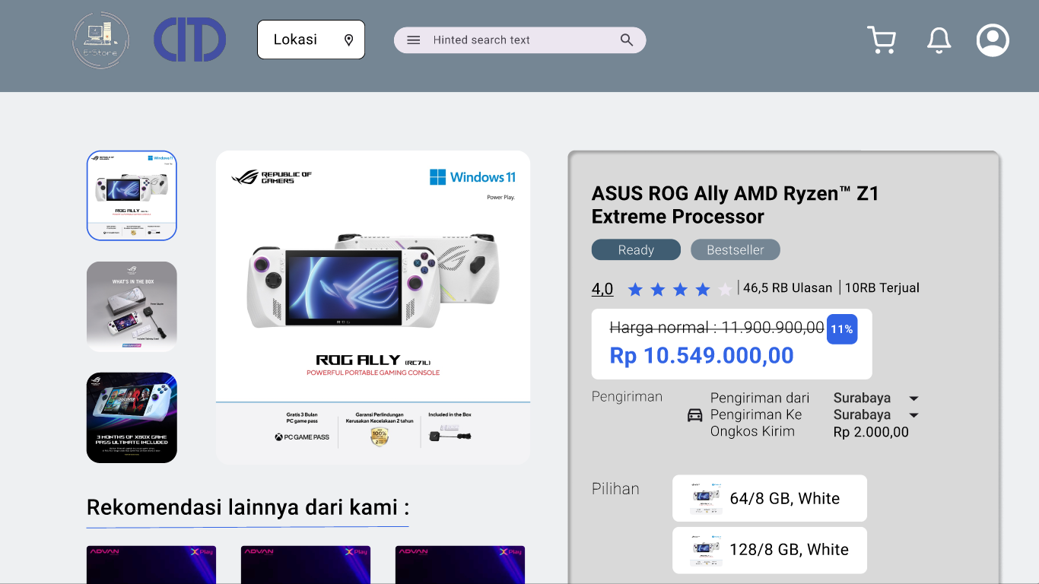The image size is (1039, 584).
Task: Click the magnifier search icon
Action: [x=627, y=40]
